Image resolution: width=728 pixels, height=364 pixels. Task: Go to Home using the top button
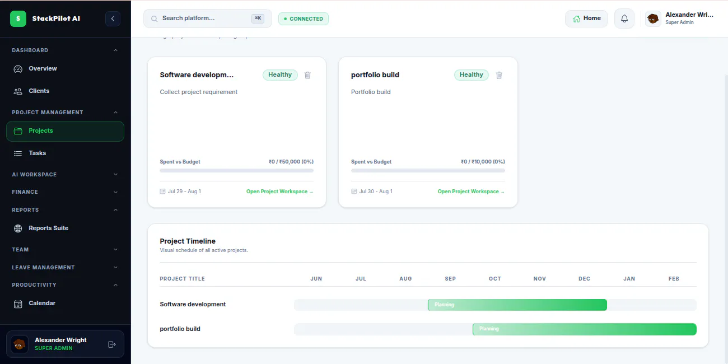click(586, 18)
